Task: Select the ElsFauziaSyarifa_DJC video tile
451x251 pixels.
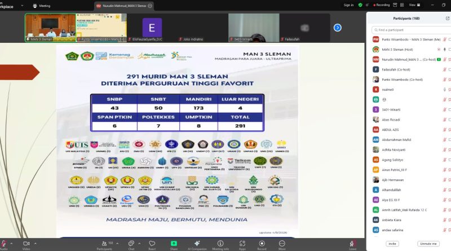Action: pyautogui.click(x=152, y=28)
